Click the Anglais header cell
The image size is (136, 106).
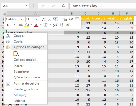point(127,18)
